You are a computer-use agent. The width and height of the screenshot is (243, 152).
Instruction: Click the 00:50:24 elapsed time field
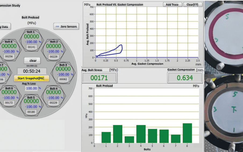point(32,71)
